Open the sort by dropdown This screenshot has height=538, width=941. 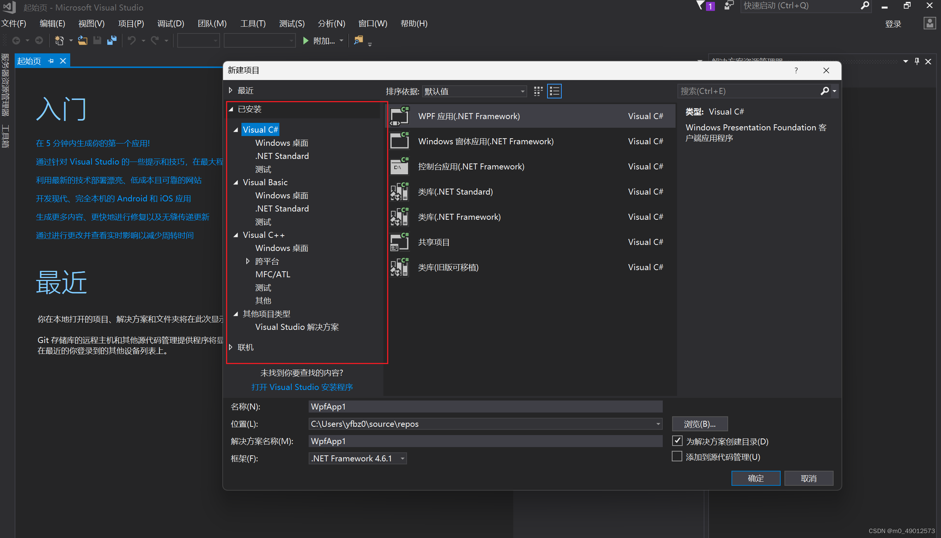(474, 91)
